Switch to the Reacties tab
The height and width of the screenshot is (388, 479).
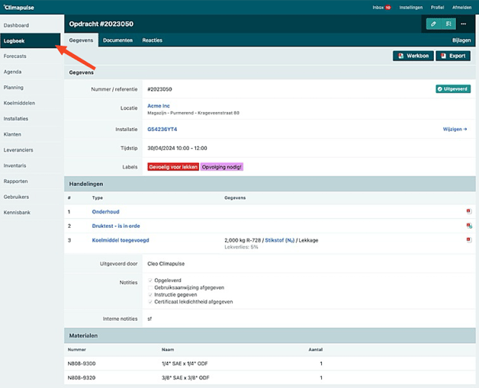(152, 40)
